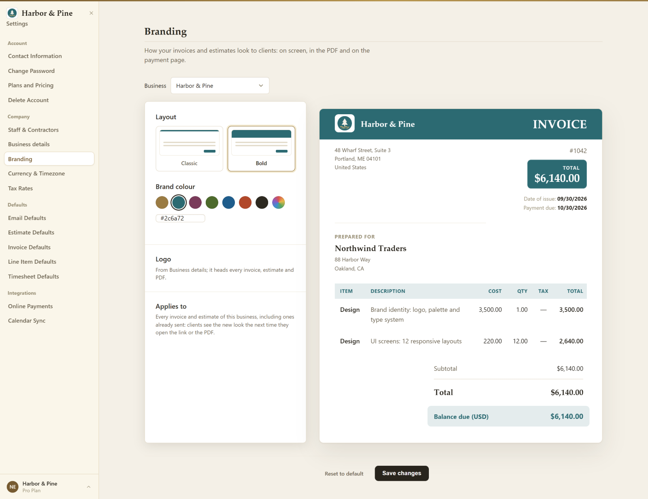Click the Northwind Traders client name
The image size is (648, 499).
371,248
